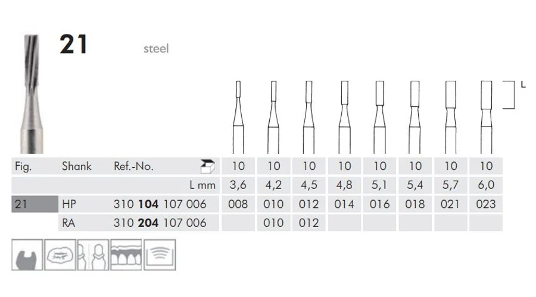Click the 'RA' shank cell
536x297 pixels.
tap(68, 223)
